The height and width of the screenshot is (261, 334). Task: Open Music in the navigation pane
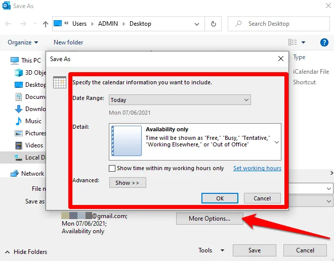28,121
